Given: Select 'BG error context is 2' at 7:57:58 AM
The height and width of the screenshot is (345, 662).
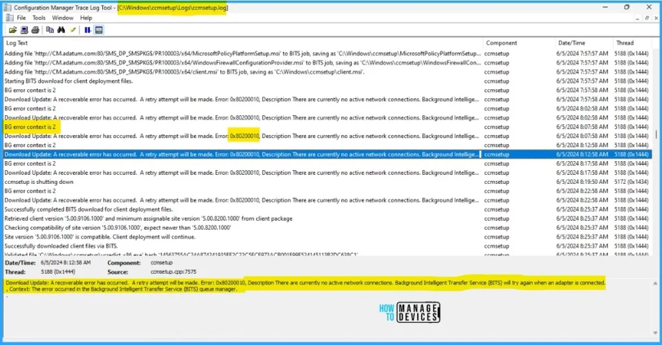Looking at the screenshot, I should [328, 90].
